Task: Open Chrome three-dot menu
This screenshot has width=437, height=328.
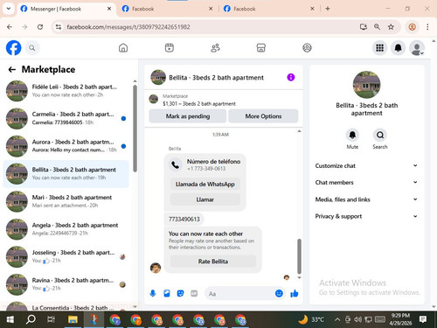Action: (427, 27)
